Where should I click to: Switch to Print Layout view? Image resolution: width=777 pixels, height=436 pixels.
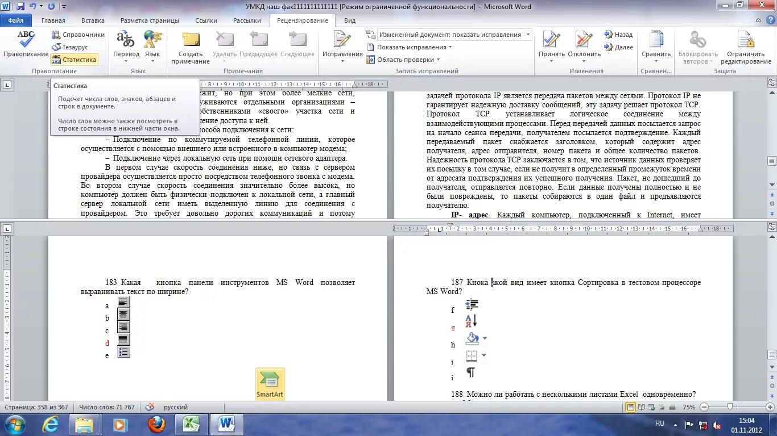(630, 407)
